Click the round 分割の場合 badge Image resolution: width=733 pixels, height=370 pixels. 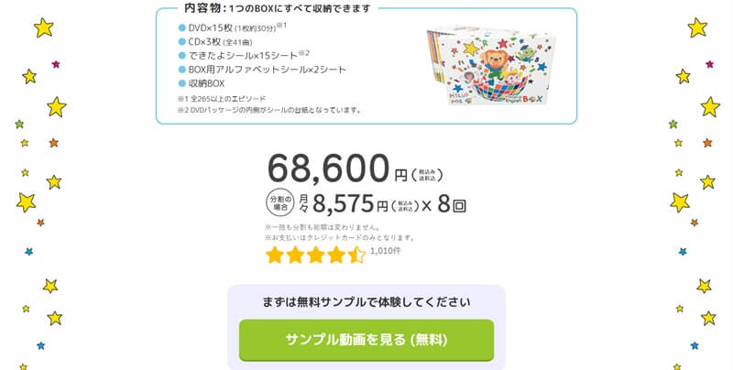[281, 202]
